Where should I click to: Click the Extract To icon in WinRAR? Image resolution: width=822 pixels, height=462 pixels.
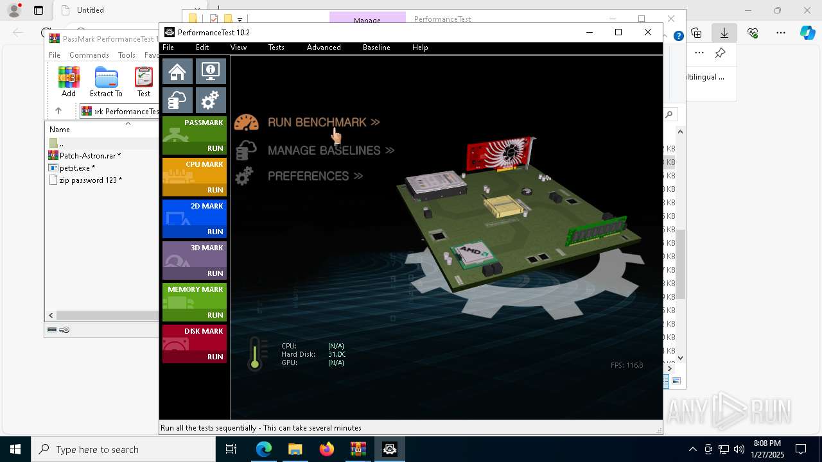click(106, 82)
